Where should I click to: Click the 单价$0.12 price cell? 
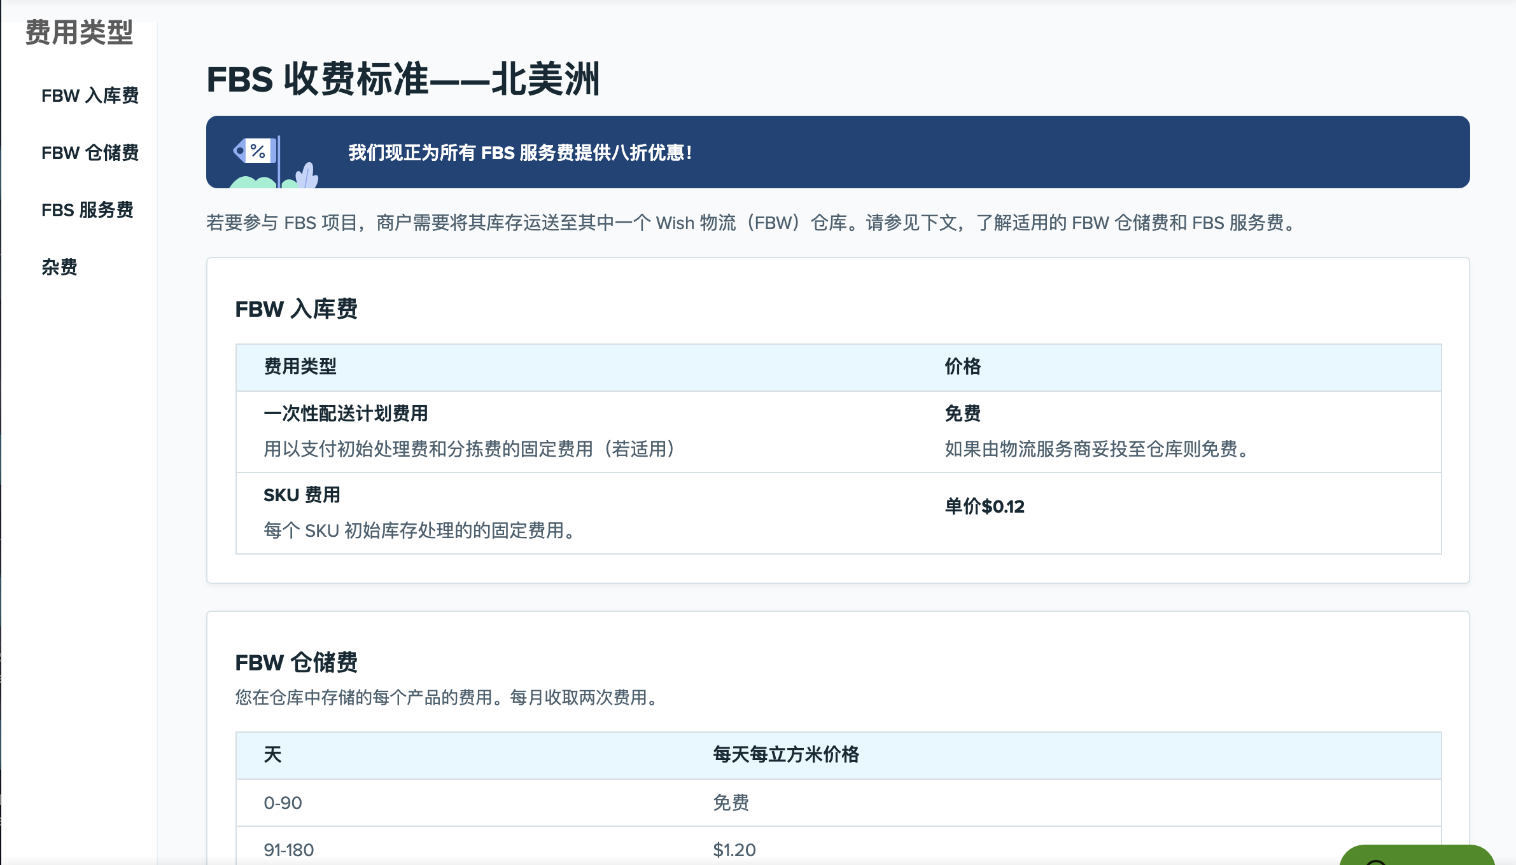(985, 506)
